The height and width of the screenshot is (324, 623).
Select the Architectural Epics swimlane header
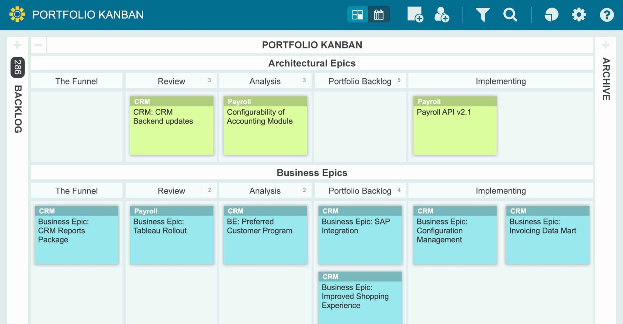pos(312,63)
